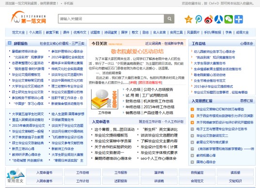Click 演讲稿 bottom category button
The height and width of the screenshot is (188, 260).
(159, 172)
